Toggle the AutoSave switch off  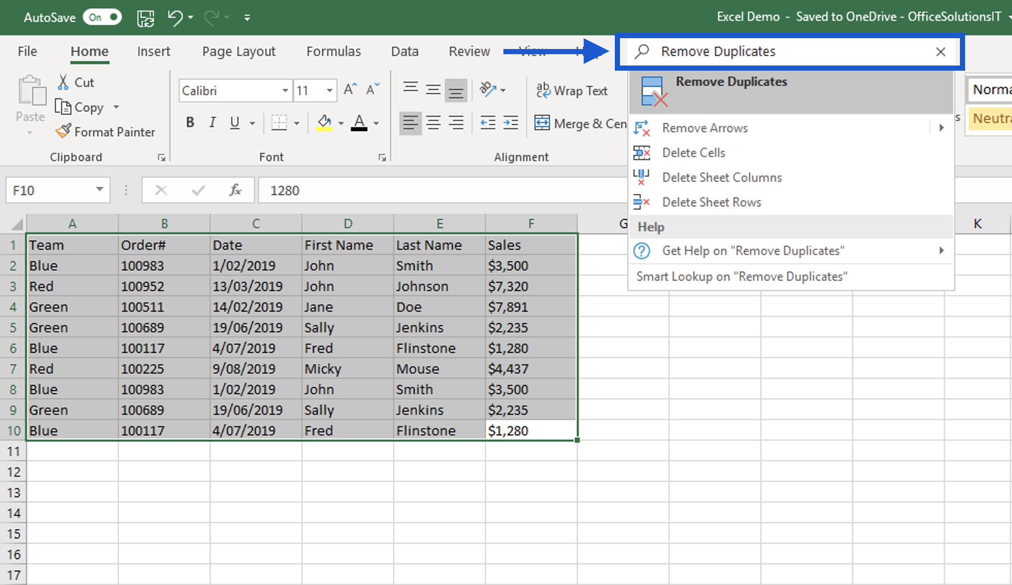pos(102,17)
